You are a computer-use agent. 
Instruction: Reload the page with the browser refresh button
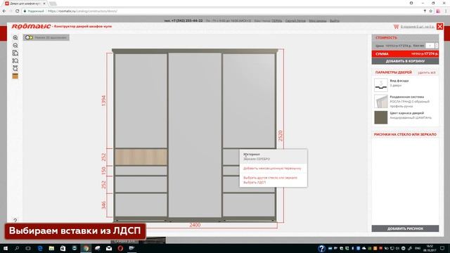[x=17, y=11]
